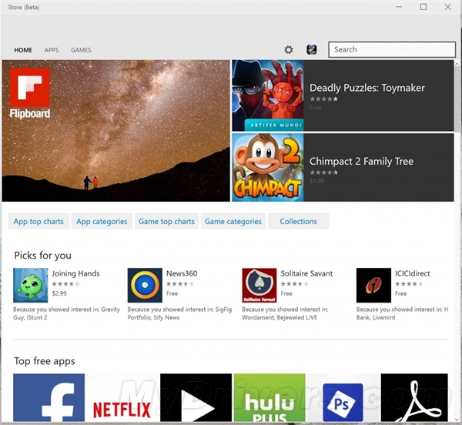Open the Collections button
This screenshot has height=425, width=462.
[298, 221]
